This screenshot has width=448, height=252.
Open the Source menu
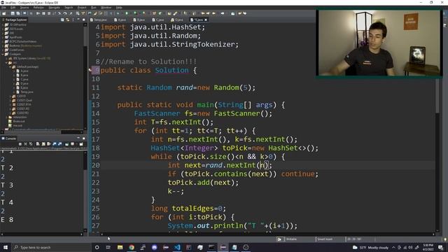[x=24, y=8]
